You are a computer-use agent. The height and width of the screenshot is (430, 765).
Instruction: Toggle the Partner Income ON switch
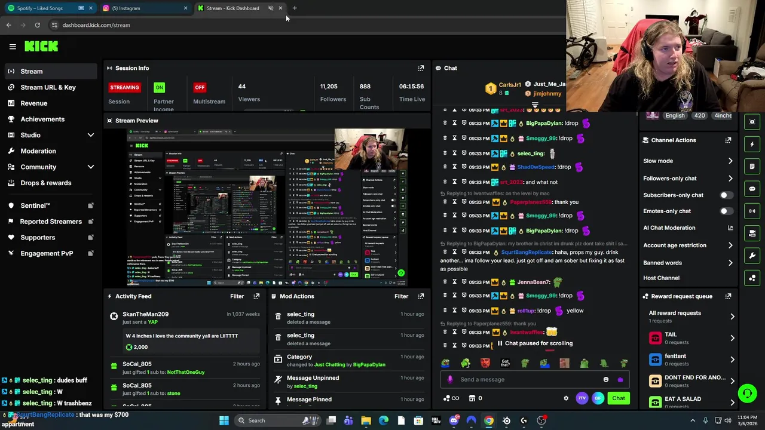pyautogui.click(x=159, y=87)
